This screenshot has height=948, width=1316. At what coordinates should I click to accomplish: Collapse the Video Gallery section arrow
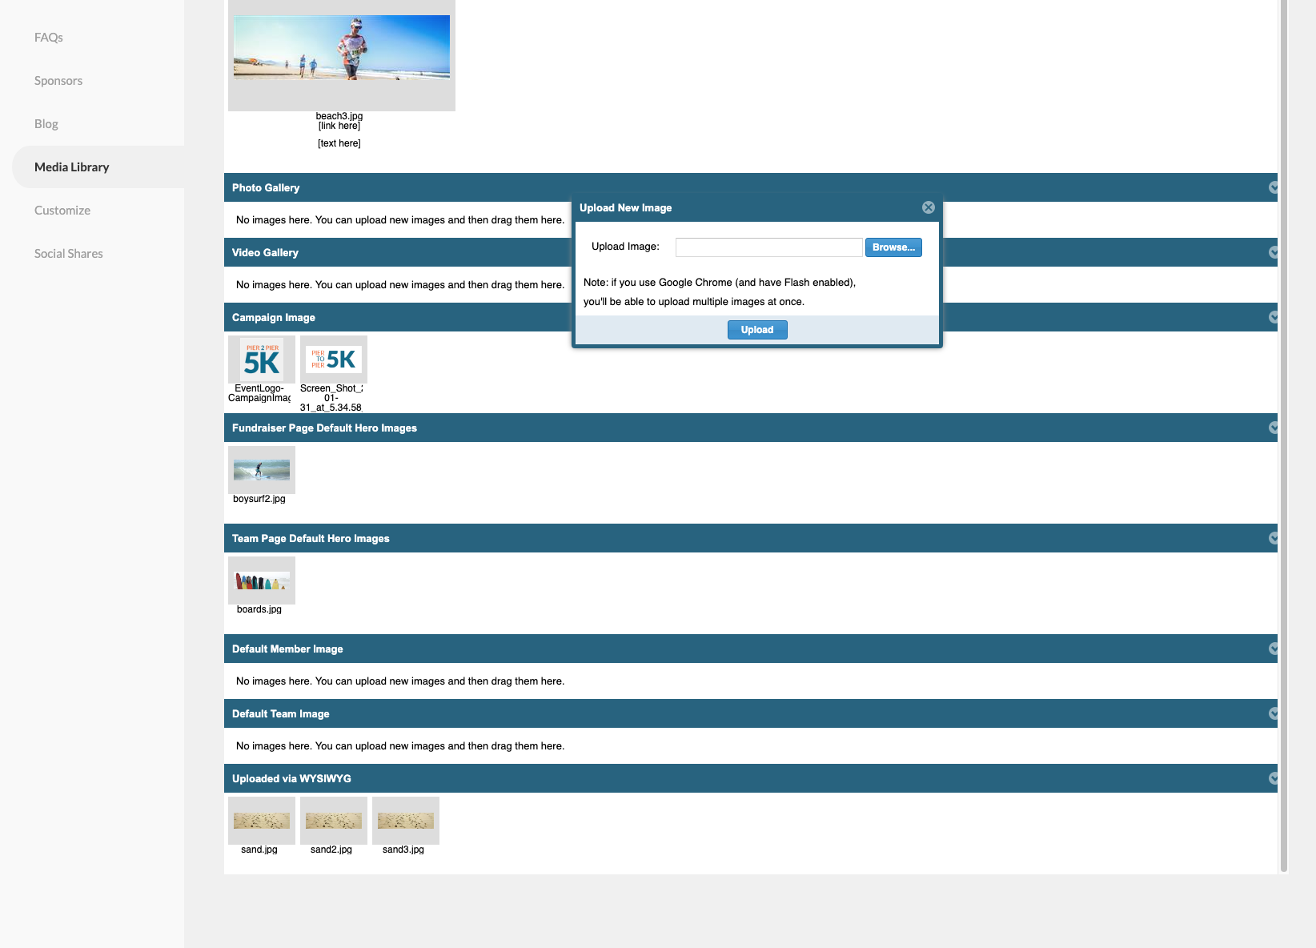(x=1273, y=252)
